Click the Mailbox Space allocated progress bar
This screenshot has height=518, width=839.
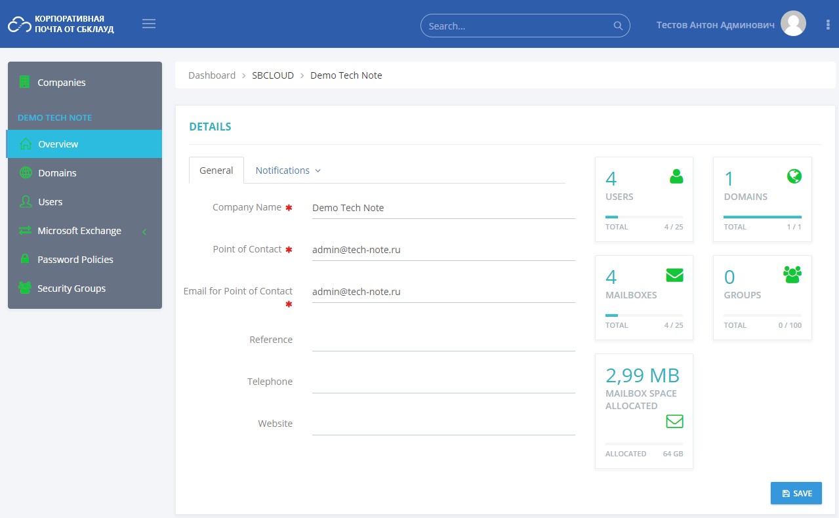pyautogui.click(x=644, y=443)
